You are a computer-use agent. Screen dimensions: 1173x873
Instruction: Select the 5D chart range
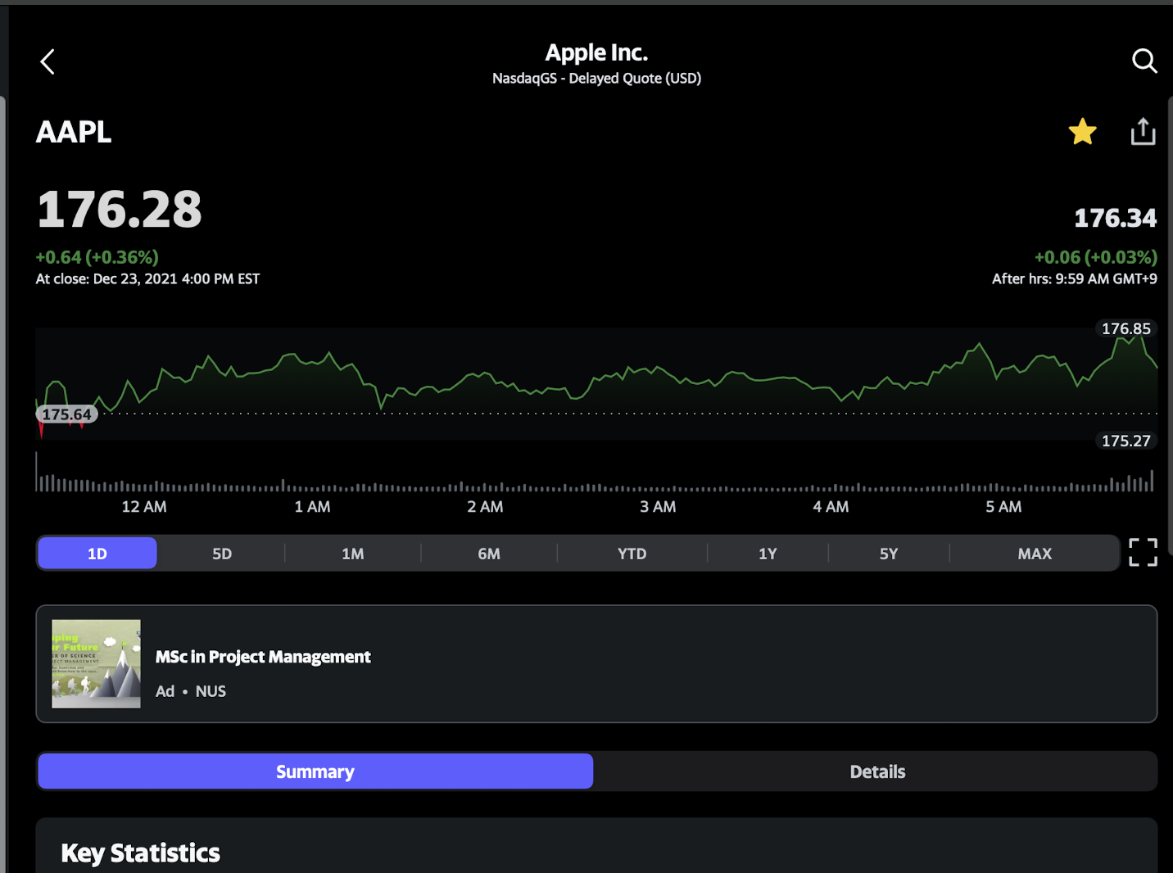(222, 554)
